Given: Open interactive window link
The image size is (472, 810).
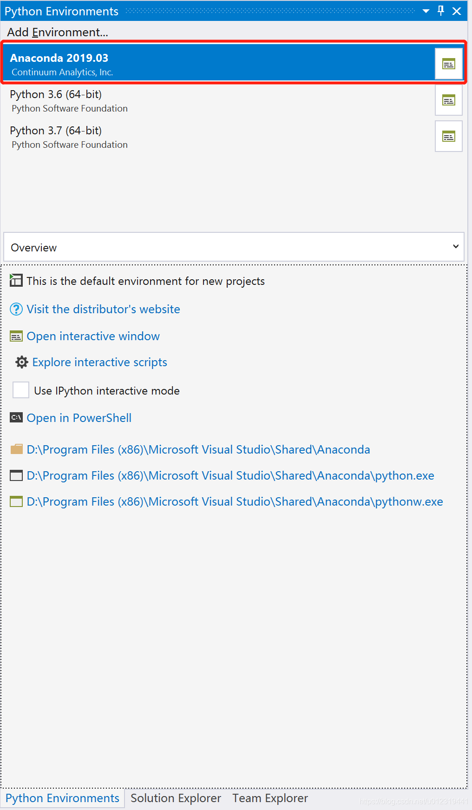Looking at the screenshot, I should tap(93, 336).
